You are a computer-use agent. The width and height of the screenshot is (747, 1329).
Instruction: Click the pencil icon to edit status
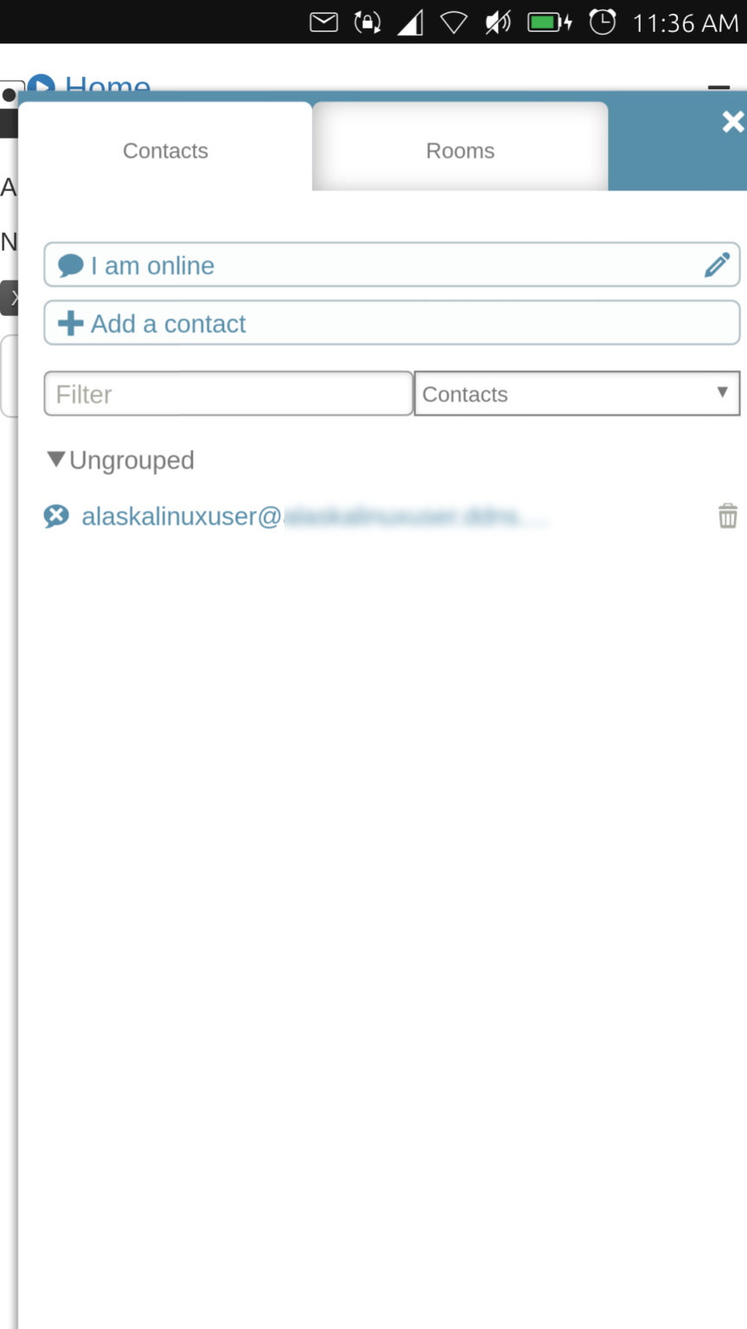pos(717,265)
